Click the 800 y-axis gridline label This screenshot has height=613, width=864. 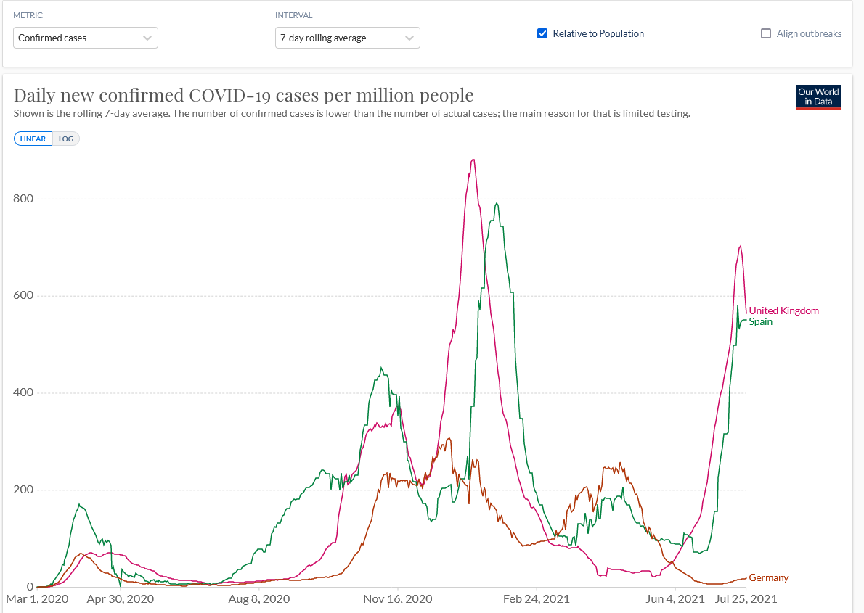pyautogui.click(x=25, y=199)
